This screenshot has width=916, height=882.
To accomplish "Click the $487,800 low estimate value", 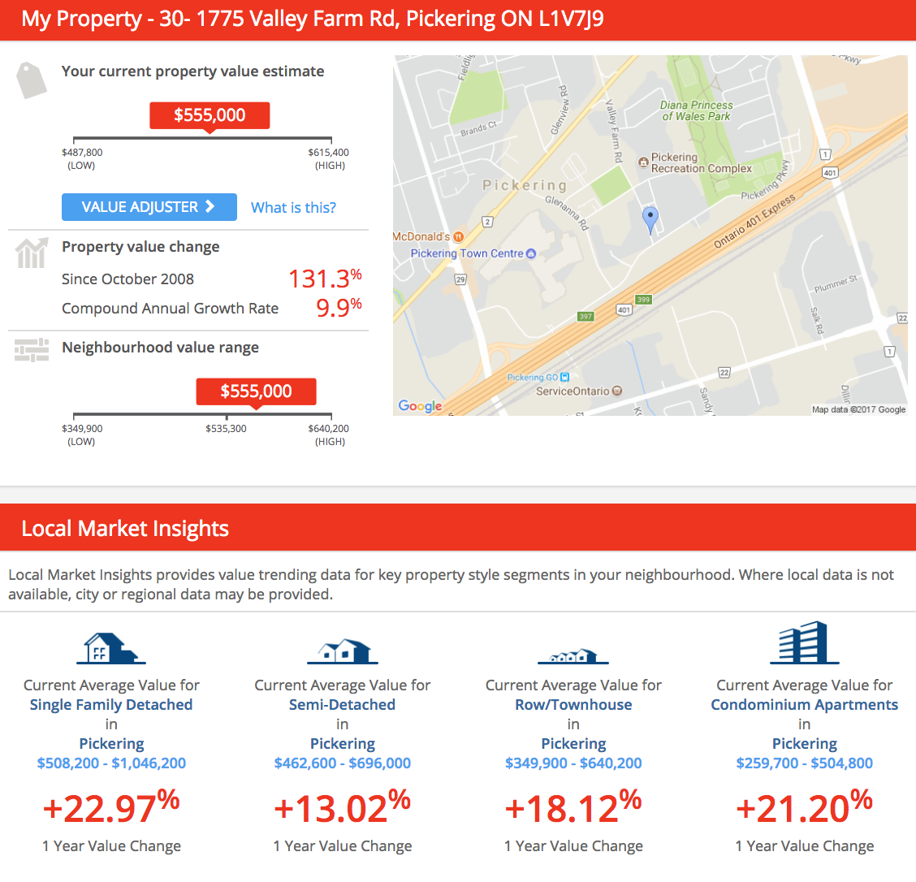I will pos(82,153).
